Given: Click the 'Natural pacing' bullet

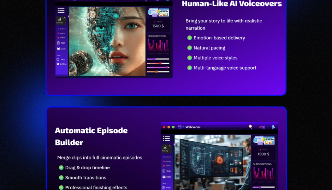Looking at the screenshot, I should coord(209,48).
